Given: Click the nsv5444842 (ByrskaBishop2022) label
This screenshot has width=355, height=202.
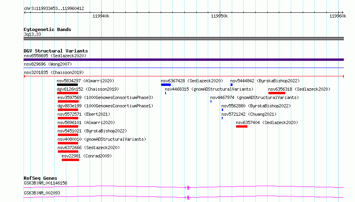Looking at the screenshot, I should click(x=265, y=81).
